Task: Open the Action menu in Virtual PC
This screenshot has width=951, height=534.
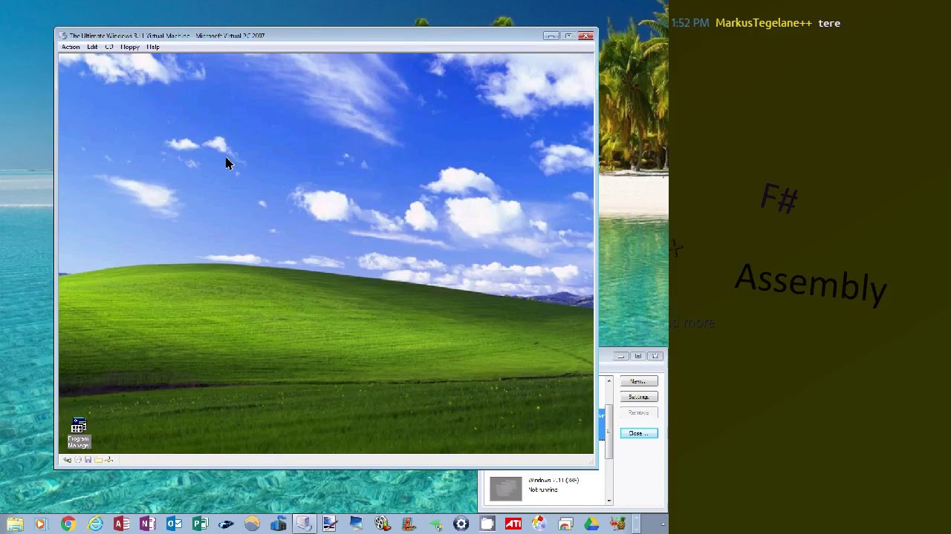Action: (71, 47)
